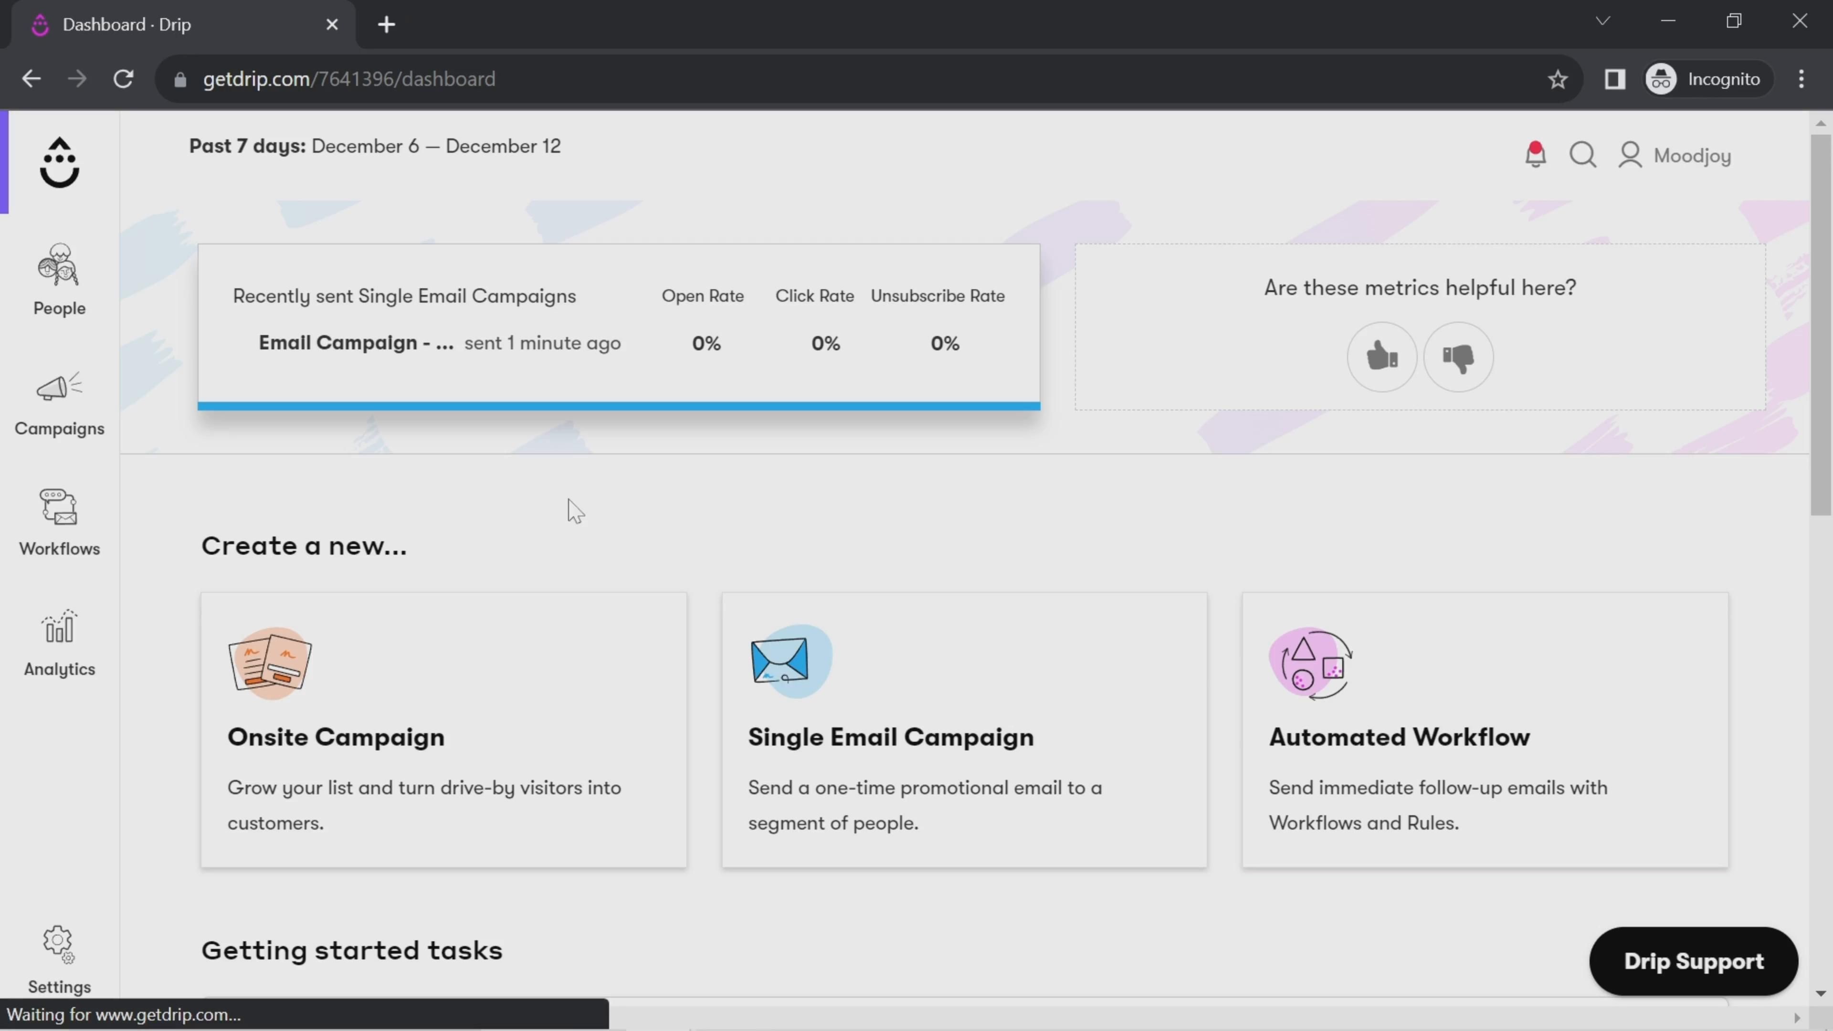Open the People section in sidebar
Image resolution: width=1833 pixels, height=1031 pixels.
tap(59, 280)
